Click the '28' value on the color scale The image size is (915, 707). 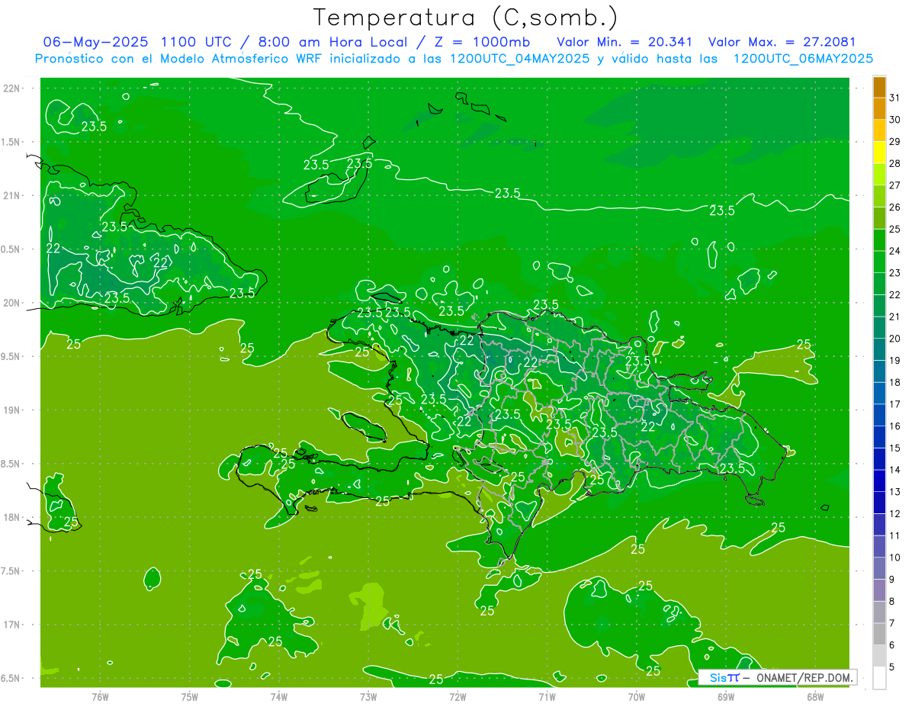895,163
